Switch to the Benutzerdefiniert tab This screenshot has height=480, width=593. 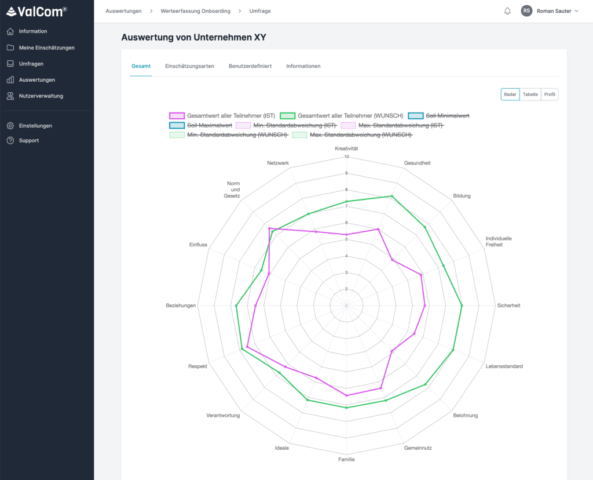click(x=250, y=66)
